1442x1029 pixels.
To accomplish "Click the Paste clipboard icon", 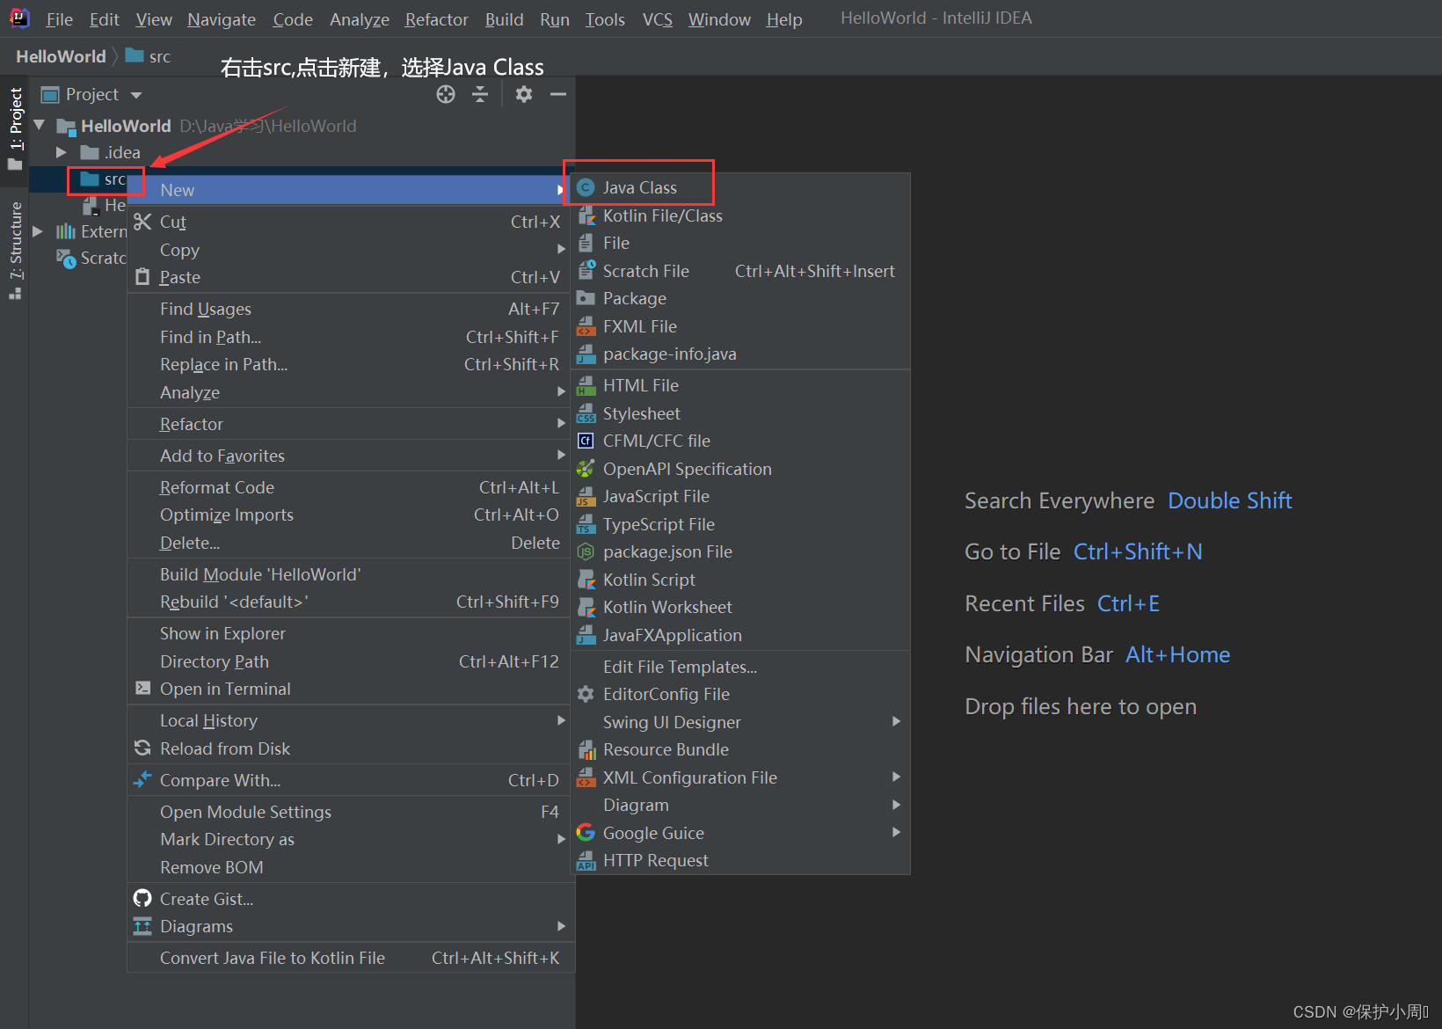I will [142, 277].
